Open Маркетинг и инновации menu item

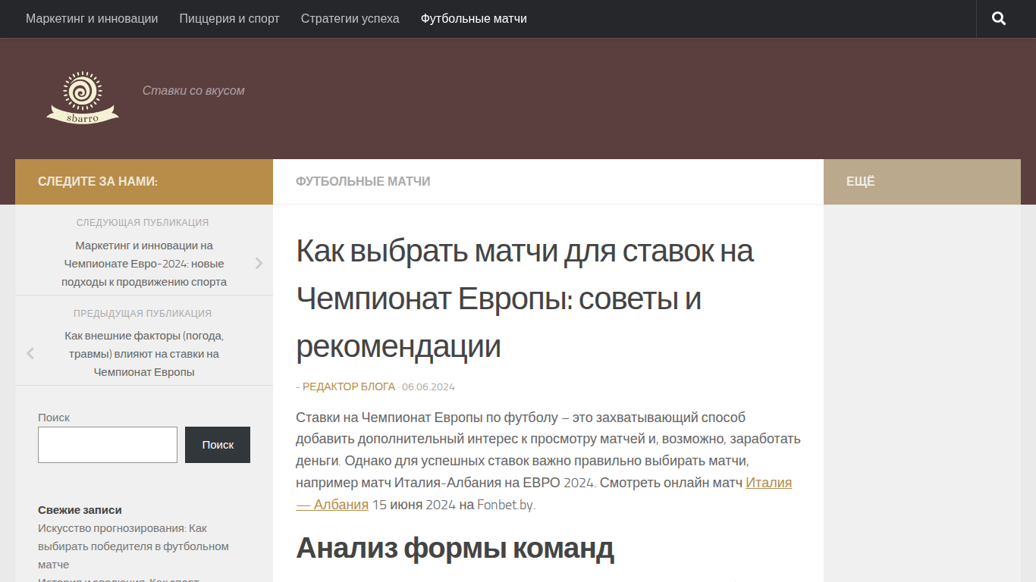(x=92, y=19)
